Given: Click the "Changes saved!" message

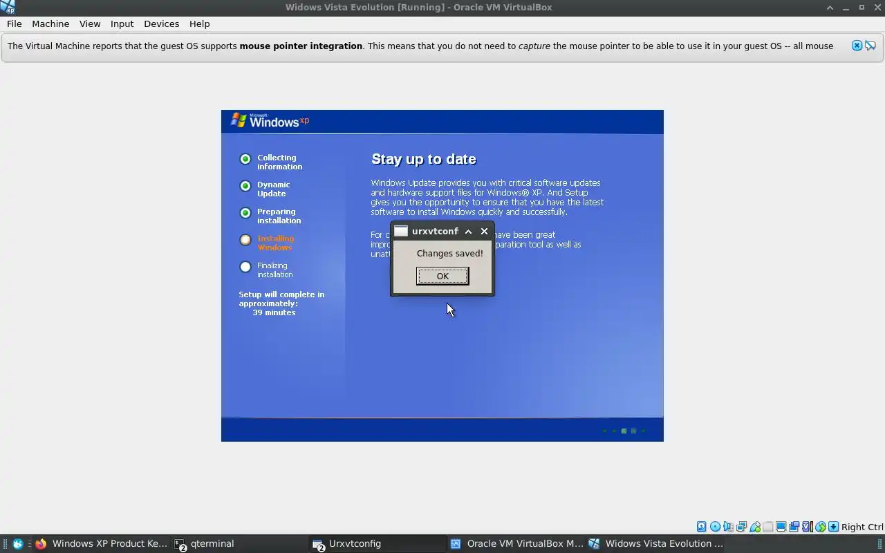Looking at the screenshot, I should pos(450,253).
